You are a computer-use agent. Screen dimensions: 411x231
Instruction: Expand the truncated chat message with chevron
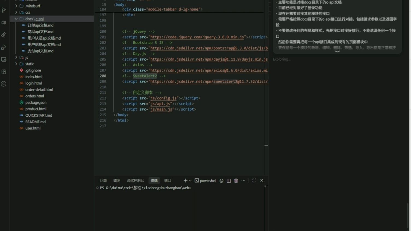(x=337, y=51)
